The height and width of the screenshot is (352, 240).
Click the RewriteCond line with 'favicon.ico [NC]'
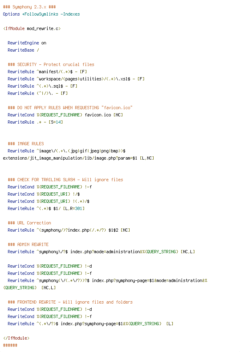(65, 115)
